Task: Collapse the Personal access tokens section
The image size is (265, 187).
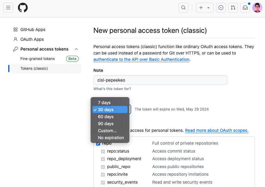Action: [76, 49]
